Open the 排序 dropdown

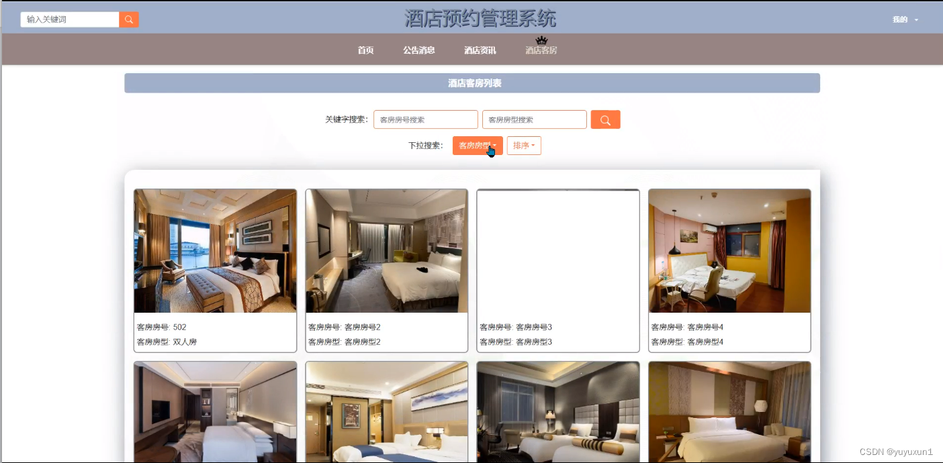click(x=524, y=146)
